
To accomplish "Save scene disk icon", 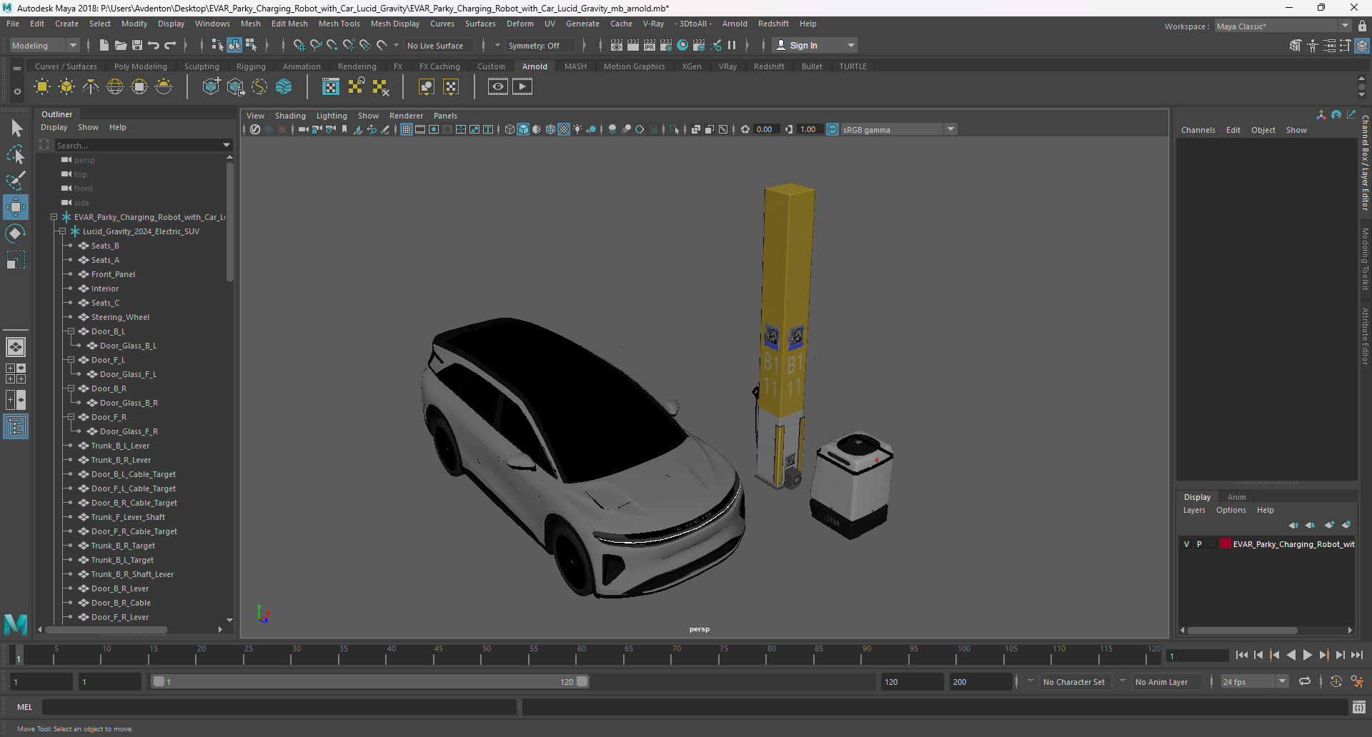I will (137, 45).
